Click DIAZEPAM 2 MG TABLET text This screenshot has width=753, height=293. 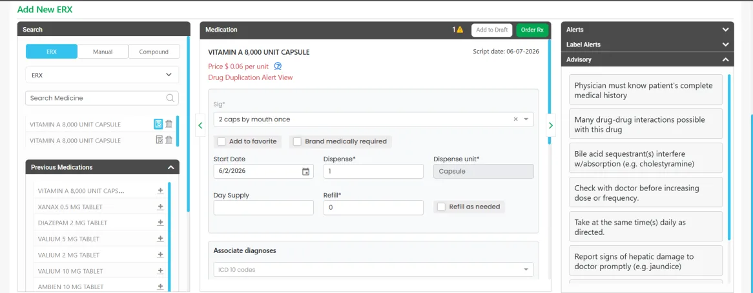(72, 223)
